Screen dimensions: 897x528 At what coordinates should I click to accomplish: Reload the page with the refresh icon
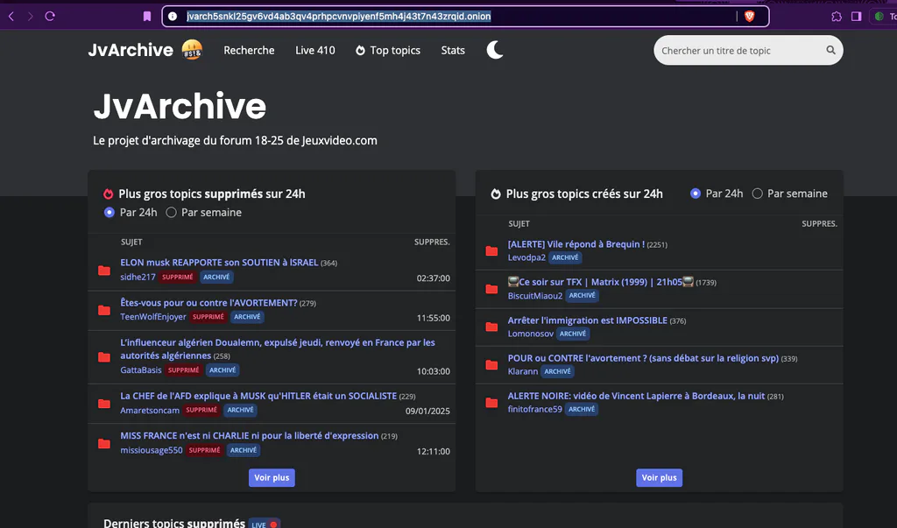pos(50,16)
